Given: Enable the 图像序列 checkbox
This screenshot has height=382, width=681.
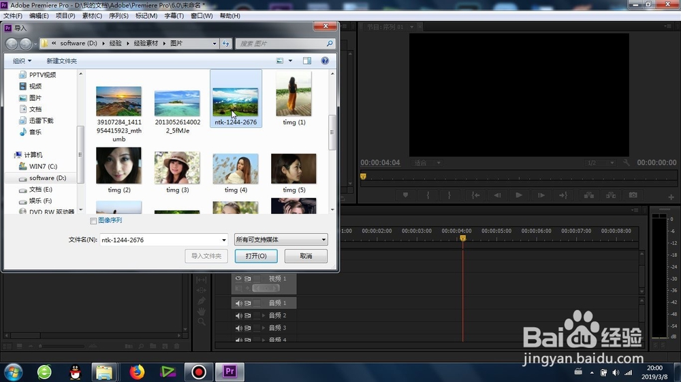Looking at the screenshot, I should click(x=93, y=221).
